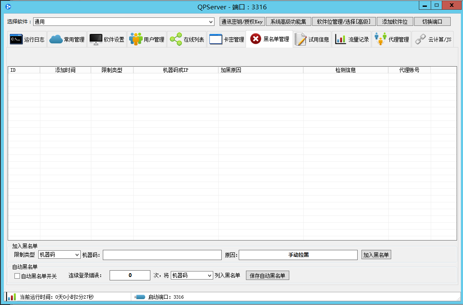The image size is (463, 305).
Task: Click the 添加时间 column header
Action: tap(65, 70)
